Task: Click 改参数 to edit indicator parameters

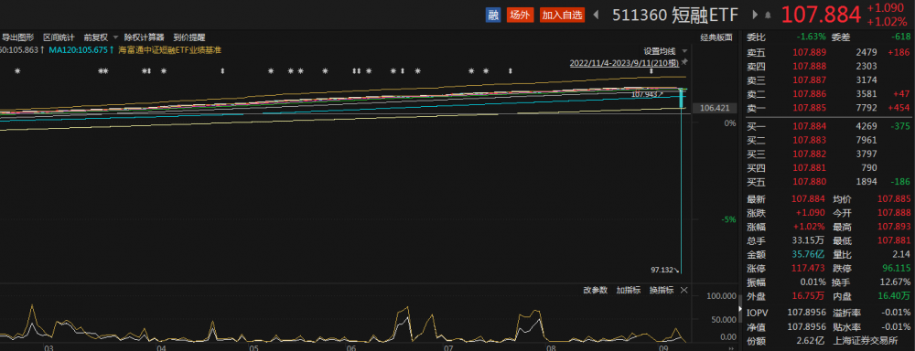Action: tap(596, 290)
